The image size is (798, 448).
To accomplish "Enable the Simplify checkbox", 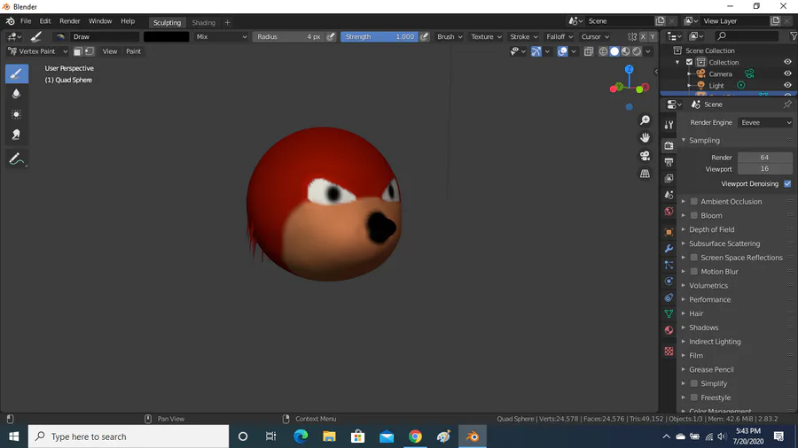I will (693, 383).
